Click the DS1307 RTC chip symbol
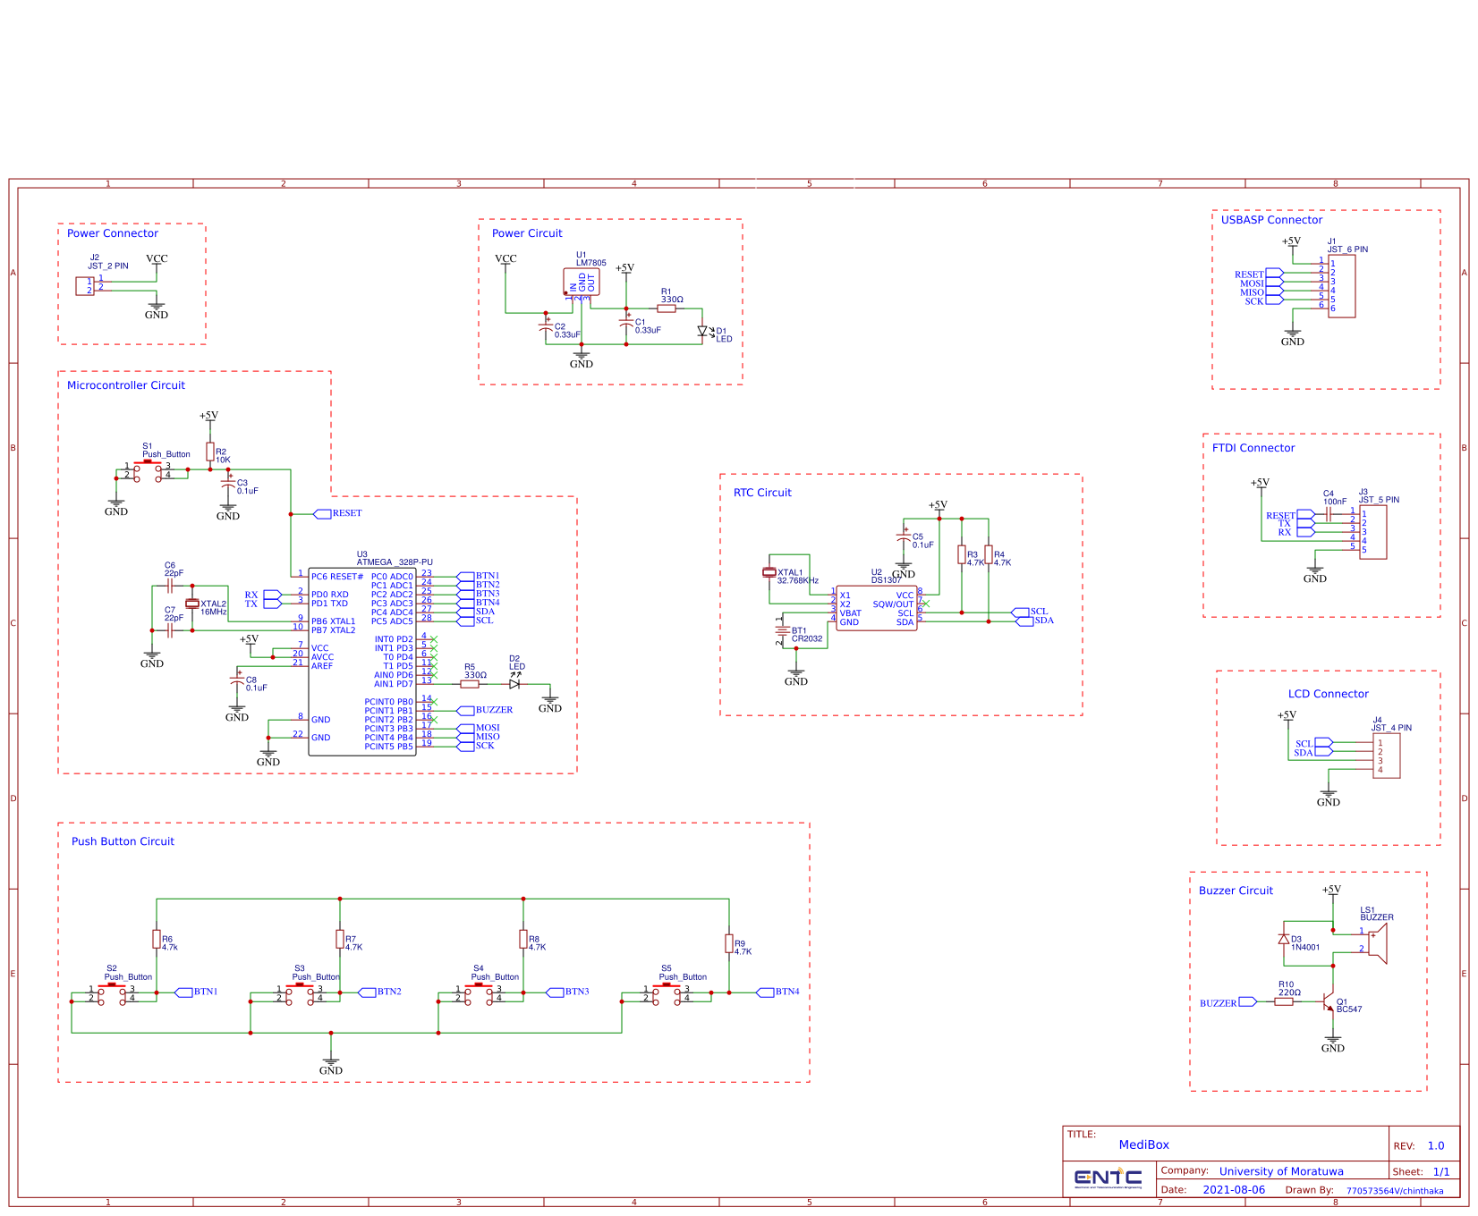1478x1216 pixels. [x=876, y=609]
